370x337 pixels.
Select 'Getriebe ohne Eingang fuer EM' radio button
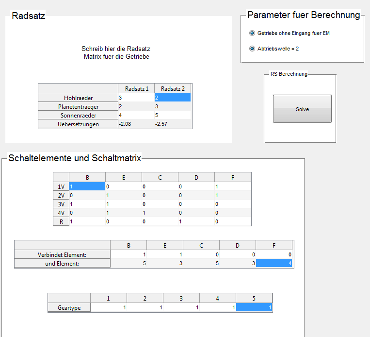click(252, 33)
